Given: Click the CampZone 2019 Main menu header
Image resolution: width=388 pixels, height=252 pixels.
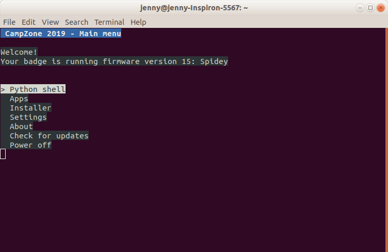Looking at the screenshot, I should coord(61,34).
